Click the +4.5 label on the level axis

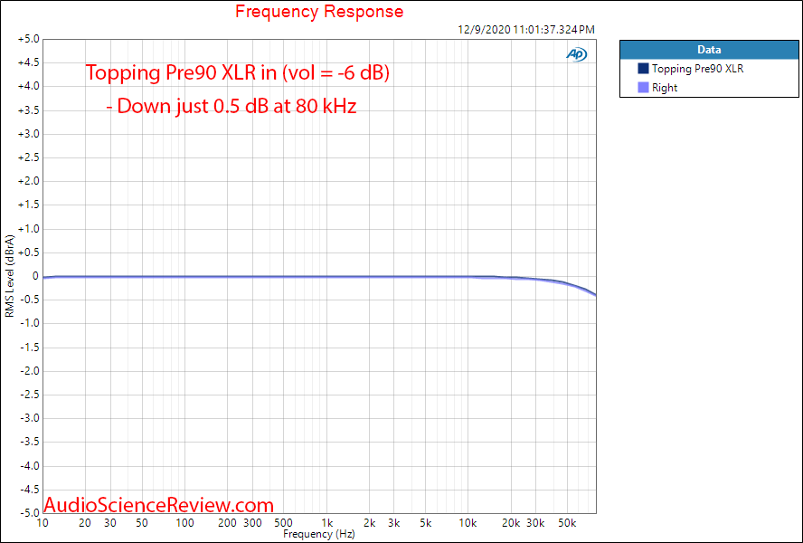pos(29,62)
